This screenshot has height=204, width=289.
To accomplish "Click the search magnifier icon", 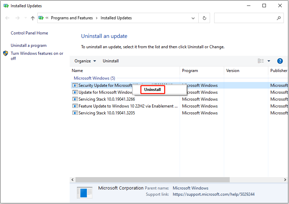I will point(279,18).
